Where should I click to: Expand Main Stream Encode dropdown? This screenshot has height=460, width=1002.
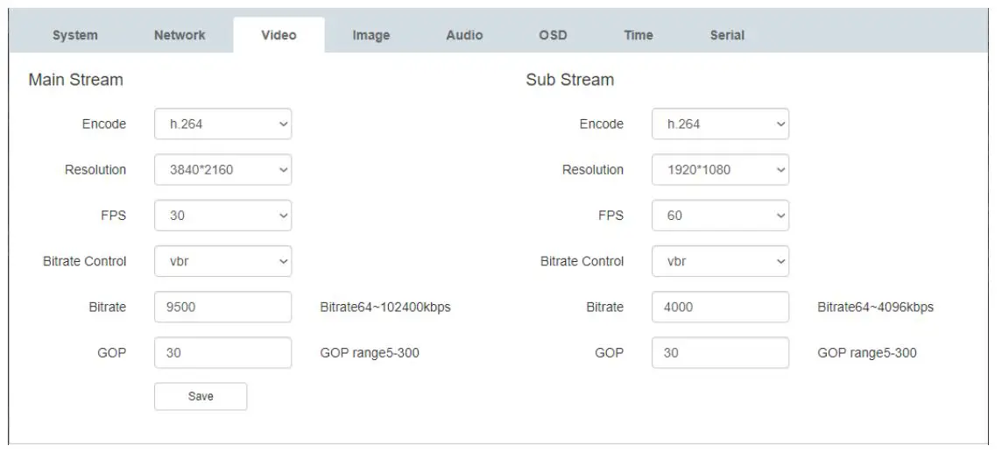pos(222,124)
